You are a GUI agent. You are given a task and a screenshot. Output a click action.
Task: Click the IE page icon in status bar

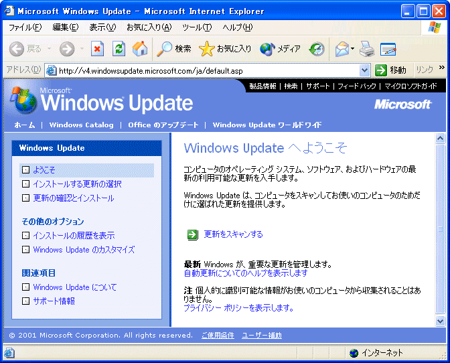[9, 353]
